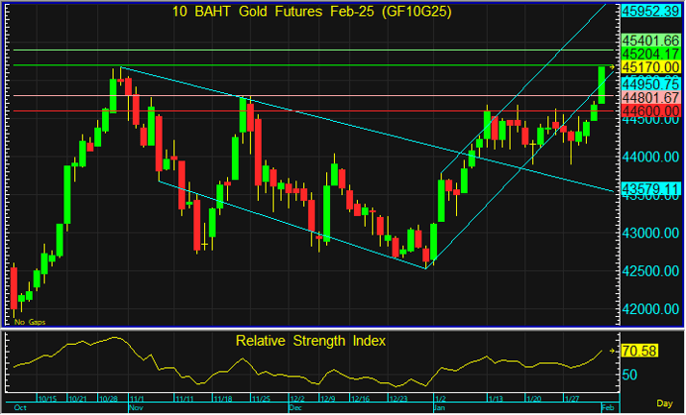The width and height of the screenshot is (686, 415).
Task: Click the Jan month marker on time axis
Action: [440, 407]
